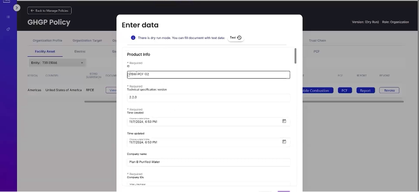Click the top-left app logo icon
Viewport: 419px width, 192px height.
(x=7, y=2)
